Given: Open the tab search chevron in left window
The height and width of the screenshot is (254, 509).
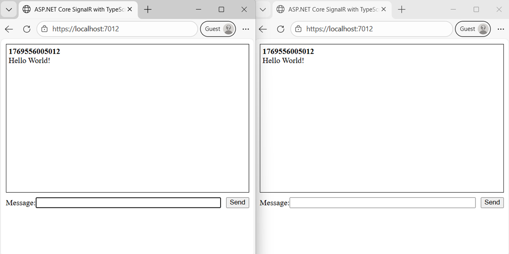Looking at the screenshot, I should click(x=9, y=9).
